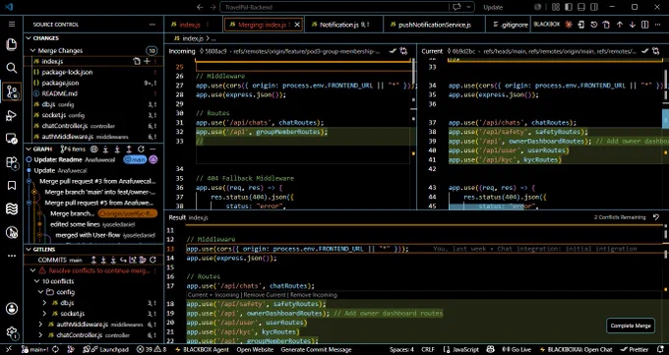This screenshot has height=355, width=669.
Task: Click the hamburger application menu
Action: 12,25
